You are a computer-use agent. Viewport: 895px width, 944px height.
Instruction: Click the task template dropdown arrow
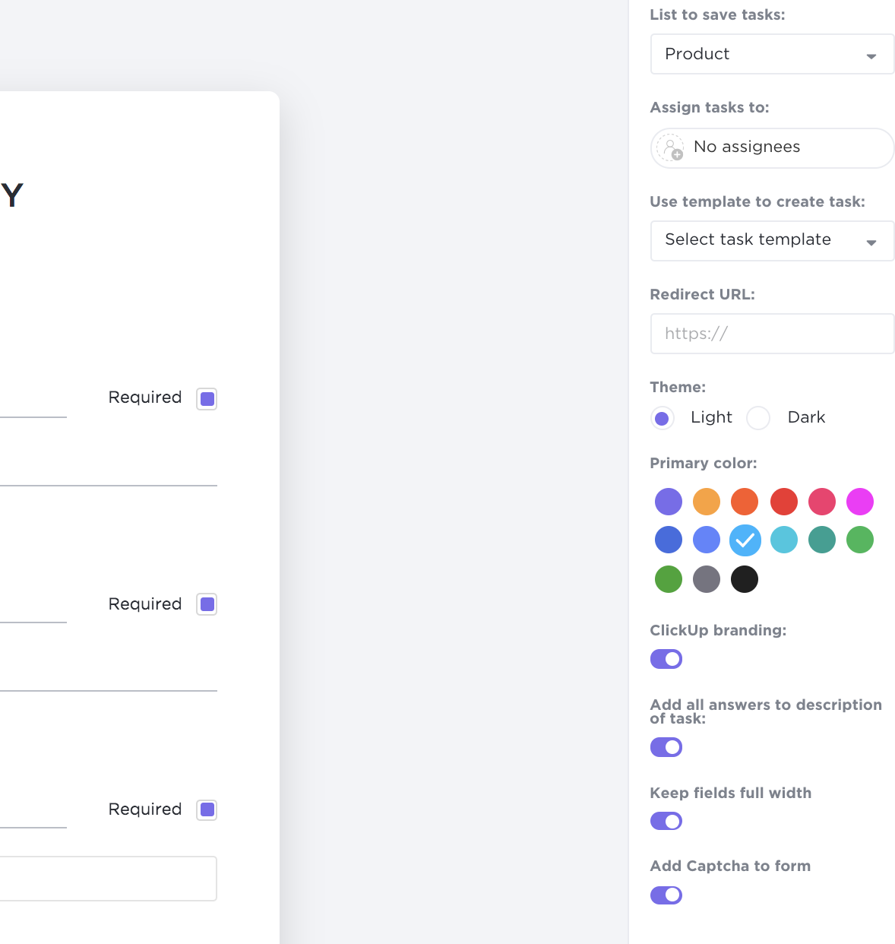[x=871, y=242]
